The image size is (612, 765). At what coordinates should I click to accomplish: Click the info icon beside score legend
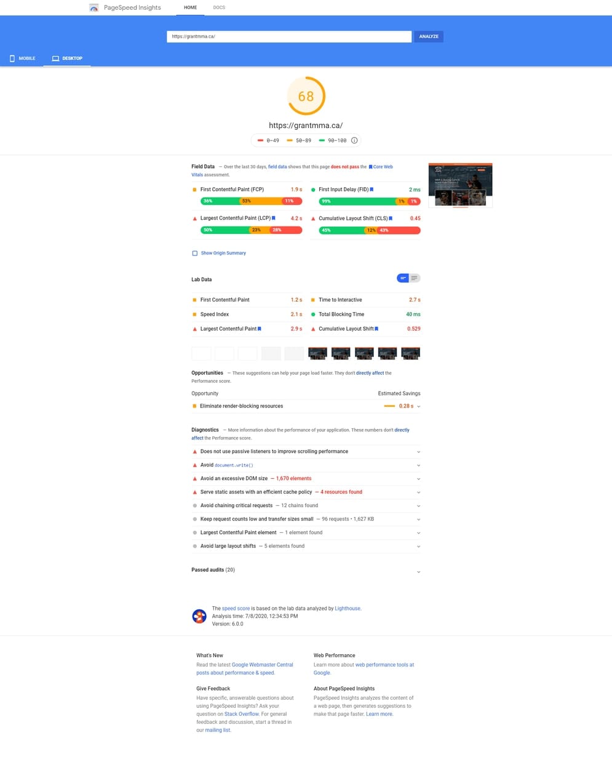(354, 140)
